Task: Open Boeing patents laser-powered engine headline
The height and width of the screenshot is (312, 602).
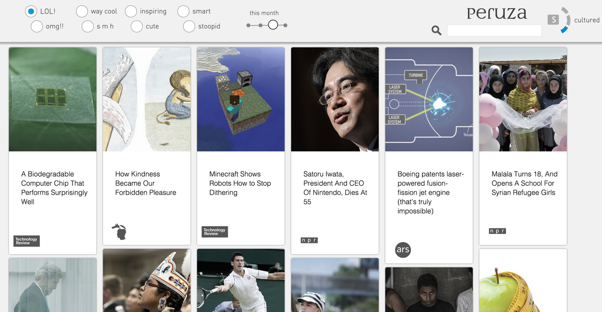Action: click(x=431, y=193)
